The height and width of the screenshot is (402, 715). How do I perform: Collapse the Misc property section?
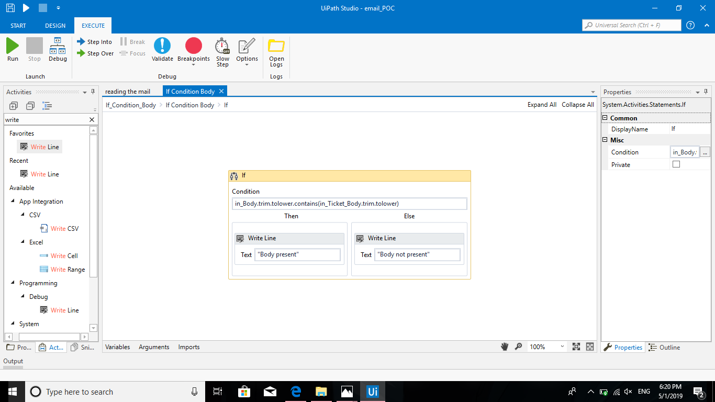tap(605, 140)
